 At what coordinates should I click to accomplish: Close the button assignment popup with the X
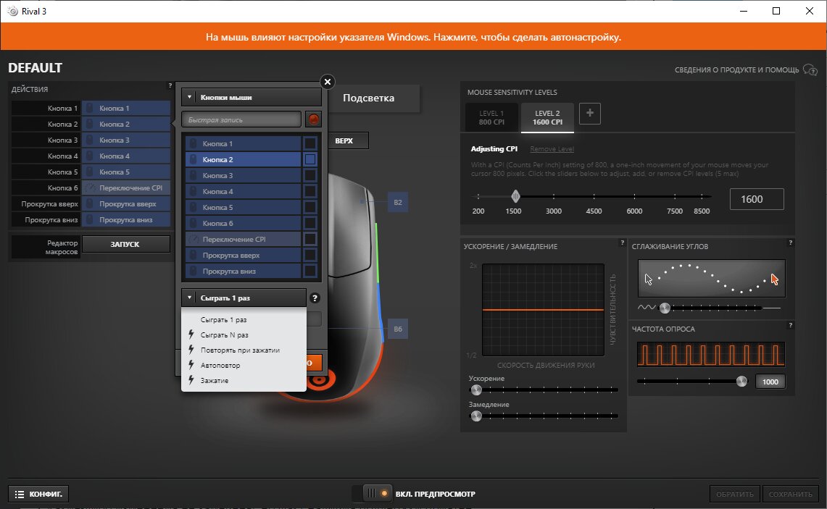(x=328, y=82)
